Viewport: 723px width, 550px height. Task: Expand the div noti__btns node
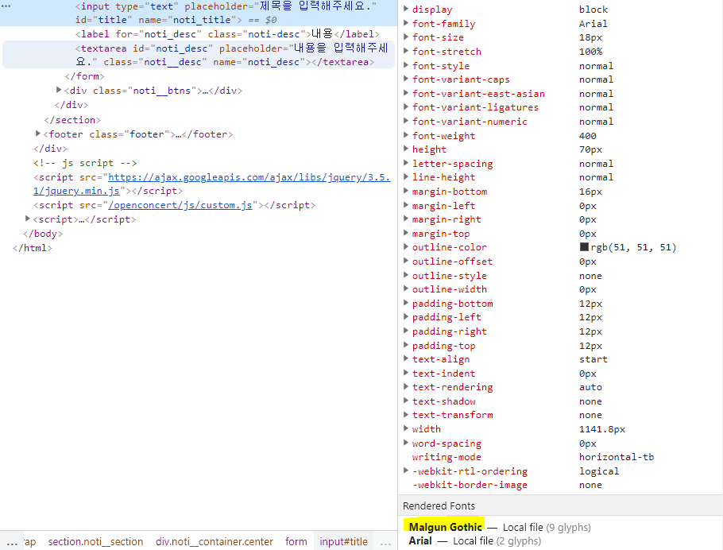(x=59, y=90)
